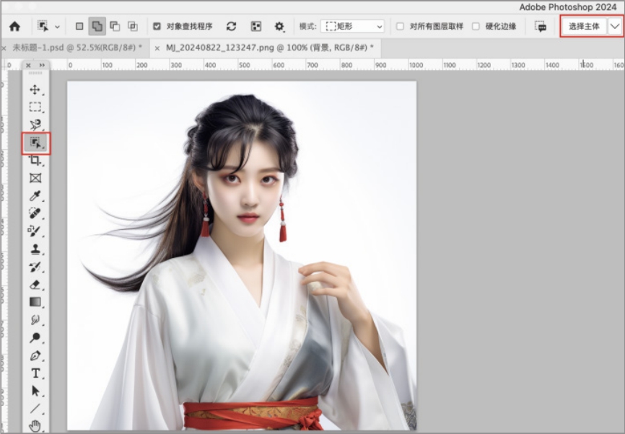
Task: Select the Horizontal Type tool
Action: tap(35, 373)
